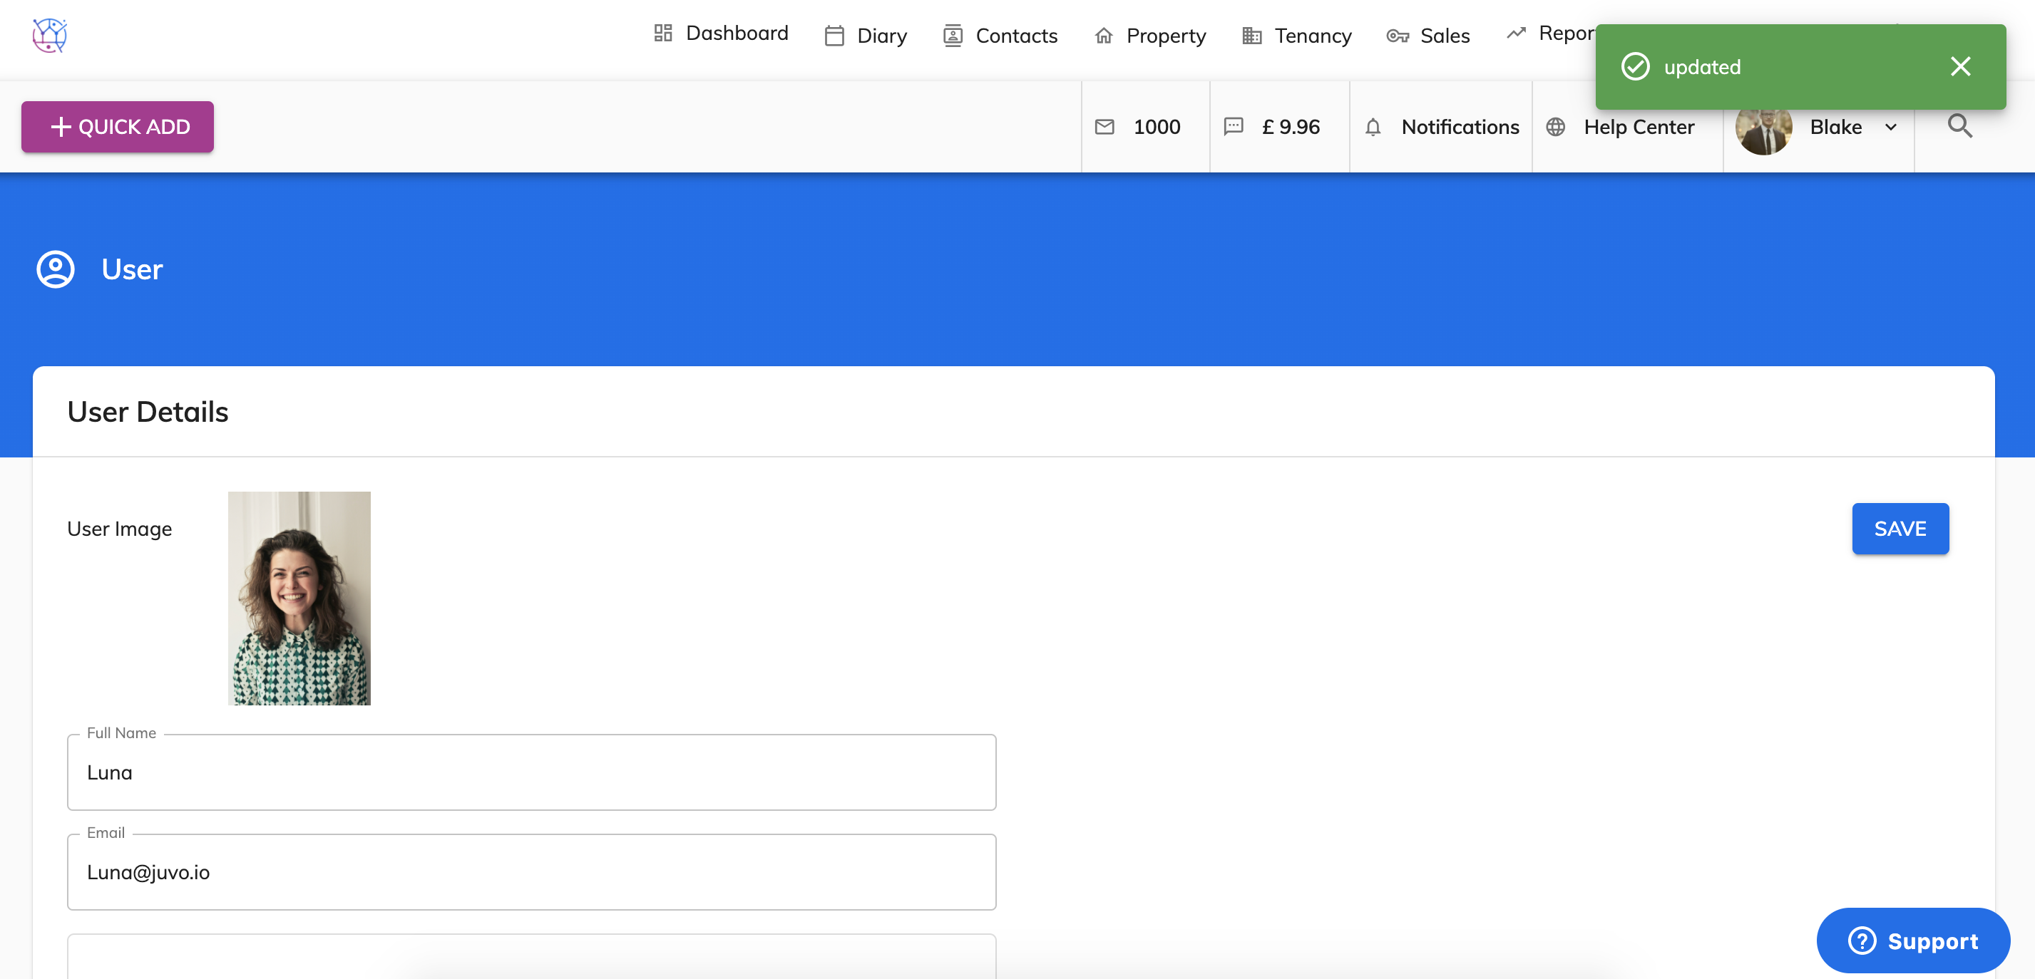Click Luna's user image thumbnail

tap(299, 598)
